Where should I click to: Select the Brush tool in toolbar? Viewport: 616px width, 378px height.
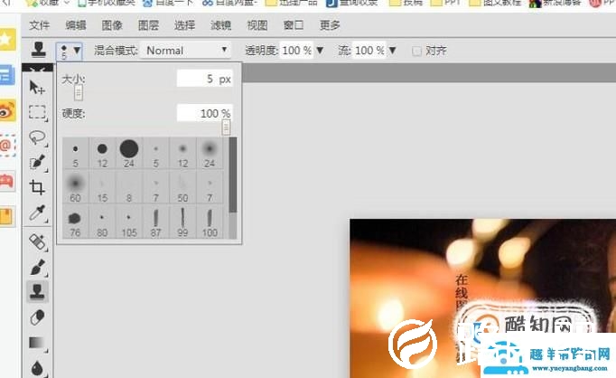click(x=37, y=267)
